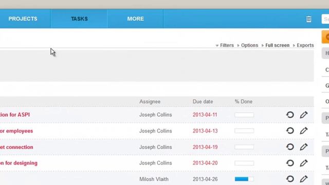Click refresh icon for 2013-04-13 task
This screenshot has height=185, width=329.
290,131
